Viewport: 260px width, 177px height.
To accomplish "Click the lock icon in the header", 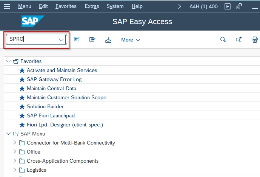I will pos(238,6).
